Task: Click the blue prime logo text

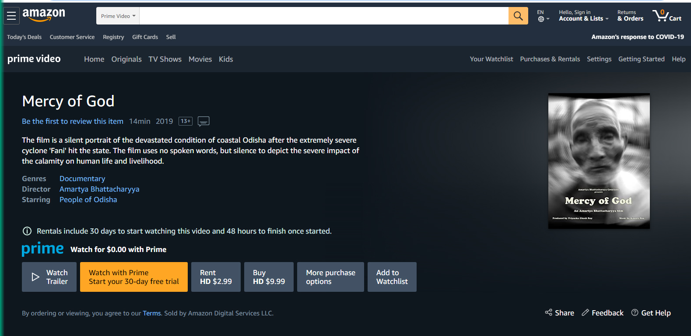Action: pyautogui.click(x=42, y=248)
